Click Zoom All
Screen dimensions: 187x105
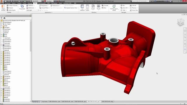[124, 8]
